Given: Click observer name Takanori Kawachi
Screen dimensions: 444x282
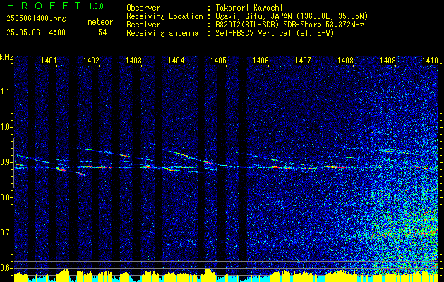Looking at the screenshot, I should tap(249, 8).
